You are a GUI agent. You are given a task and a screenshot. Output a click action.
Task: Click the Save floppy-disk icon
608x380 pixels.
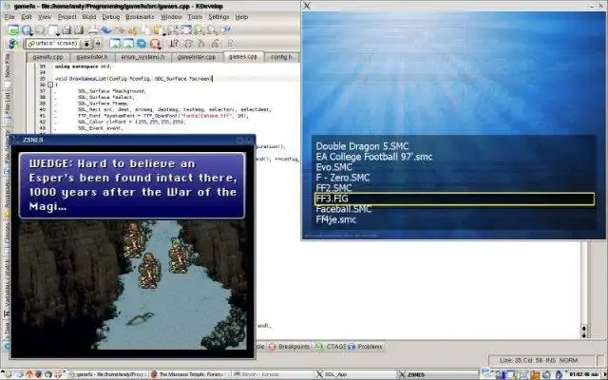[66, 29]
